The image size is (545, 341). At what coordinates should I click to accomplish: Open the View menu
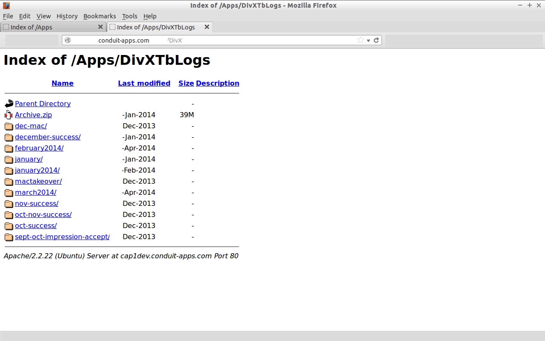tap(43, 16)
